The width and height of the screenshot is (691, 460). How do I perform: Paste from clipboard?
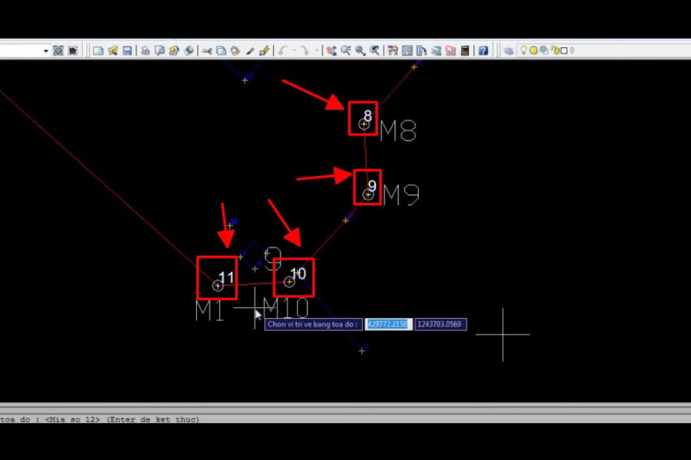234,50
